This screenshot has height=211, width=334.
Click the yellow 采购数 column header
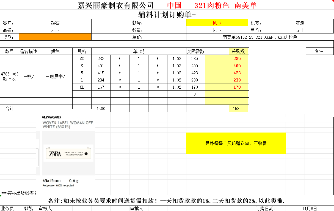tap(238, 51)
